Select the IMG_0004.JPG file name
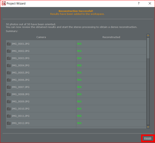Viewport: 155px width, 143px height. [20, 65]
